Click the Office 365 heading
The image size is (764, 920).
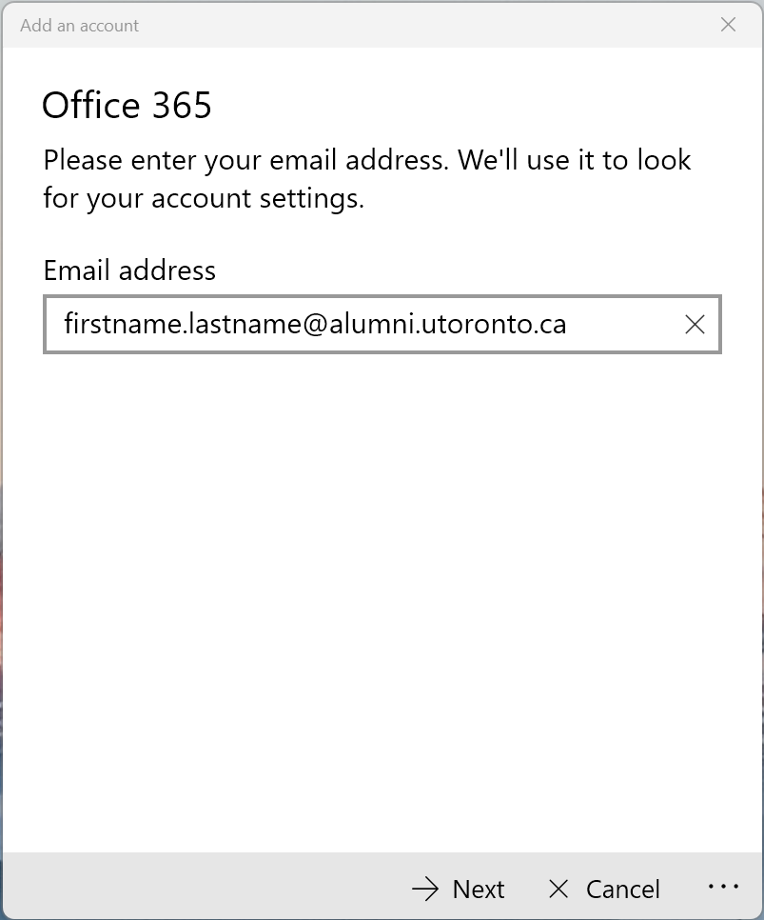pyautogui.click(x=127, y=105)
